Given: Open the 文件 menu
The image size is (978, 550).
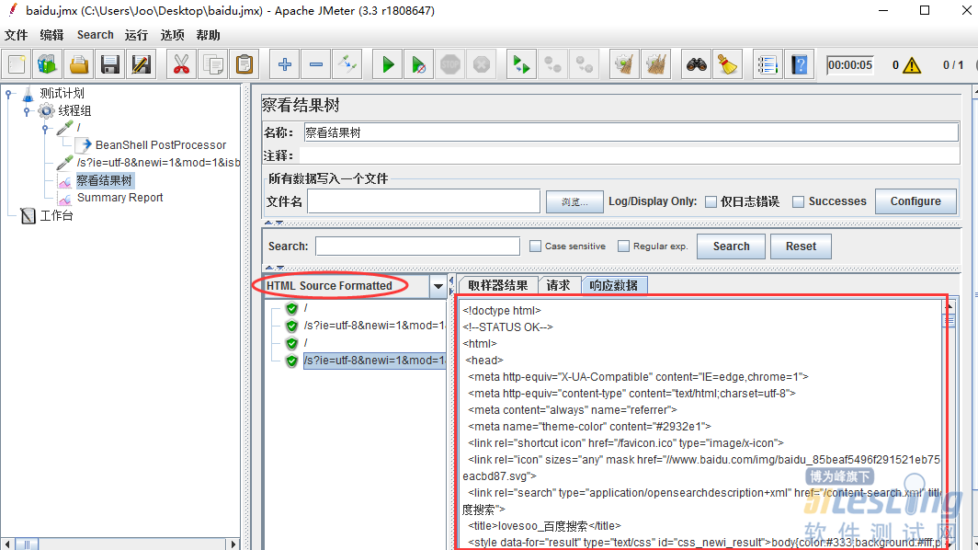Looking at the screenshot, I should click(x=17, y=35).
